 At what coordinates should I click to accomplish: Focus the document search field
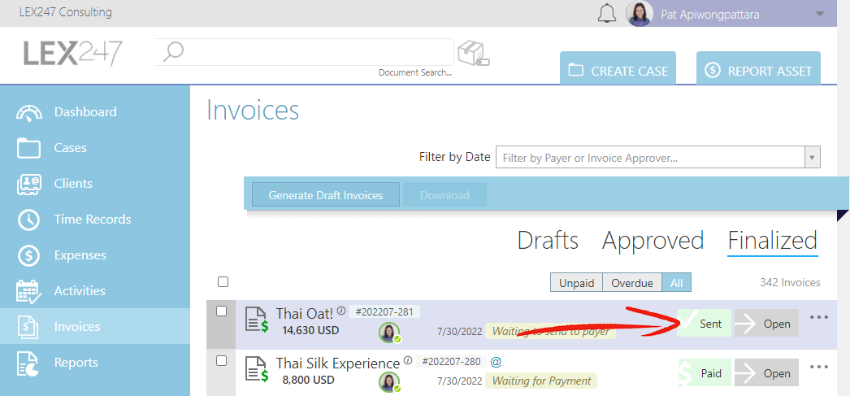[304, 52]
